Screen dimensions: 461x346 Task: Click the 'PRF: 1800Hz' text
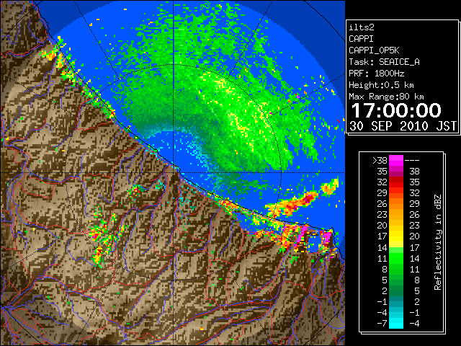(x=377, y=74)
